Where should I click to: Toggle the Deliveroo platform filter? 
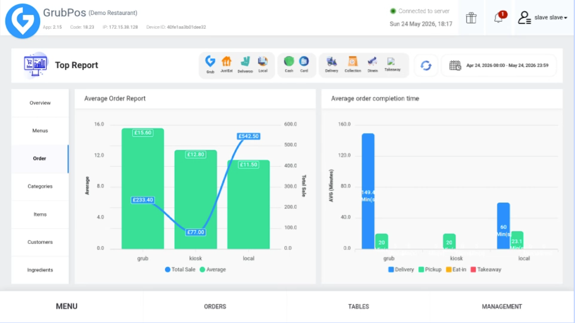(x=245, y=65)
